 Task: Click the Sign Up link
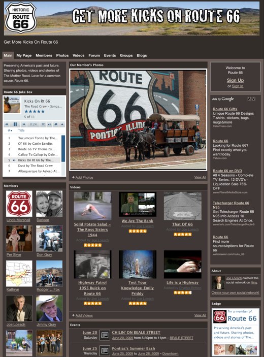(235, 80)
